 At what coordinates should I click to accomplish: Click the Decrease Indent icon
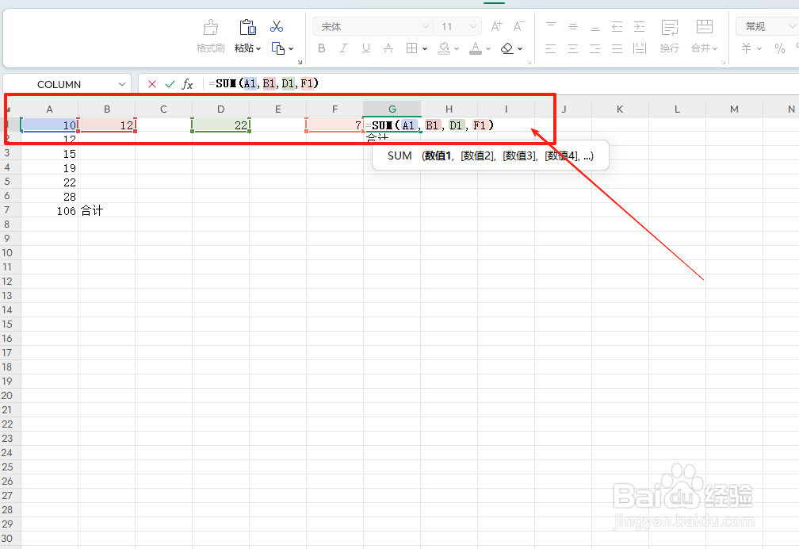click(617, 26)
